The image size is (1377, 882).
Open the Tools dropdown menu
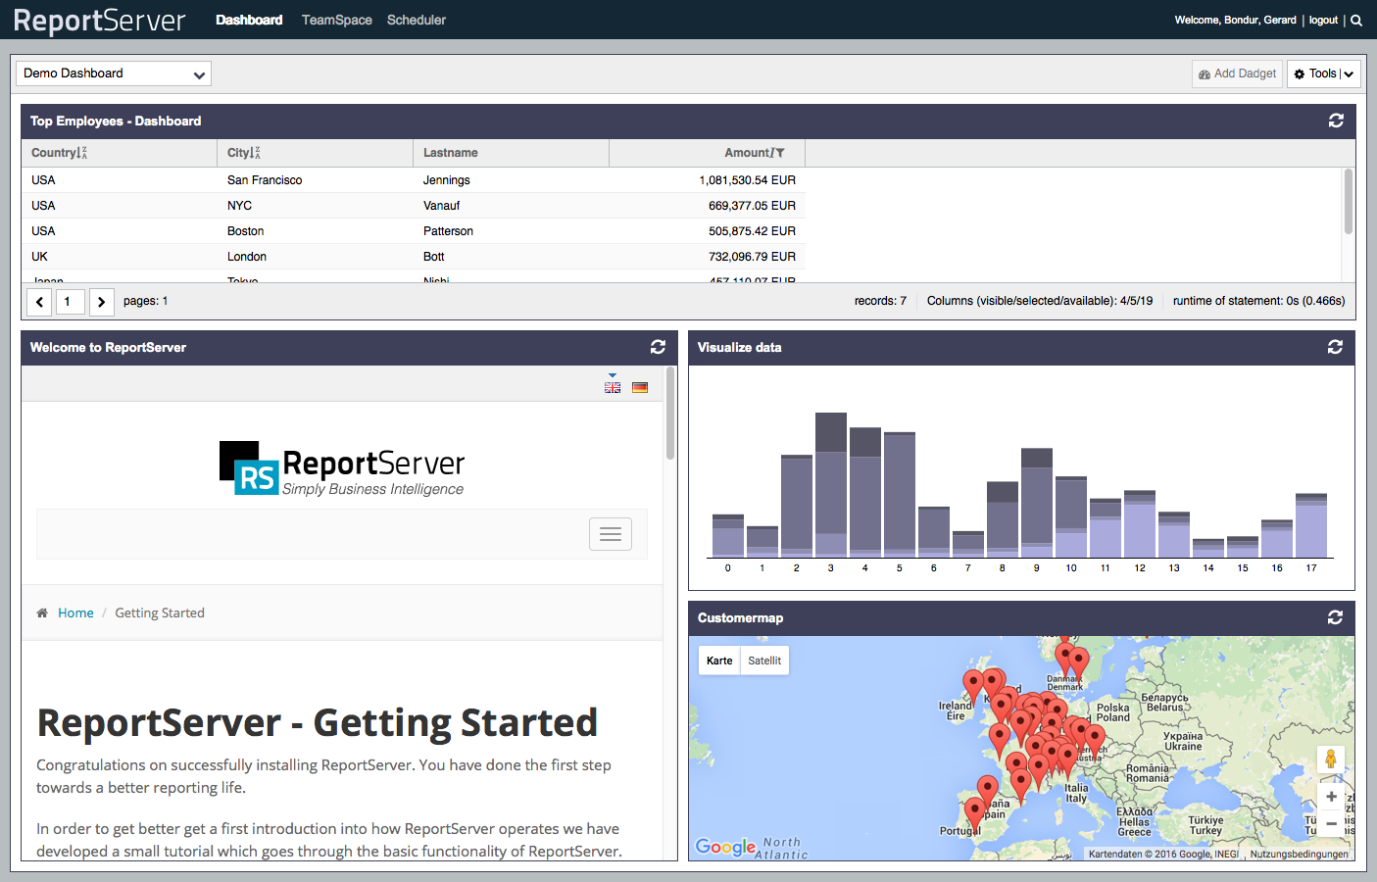pyautogui.click(x=1324, y=73)
